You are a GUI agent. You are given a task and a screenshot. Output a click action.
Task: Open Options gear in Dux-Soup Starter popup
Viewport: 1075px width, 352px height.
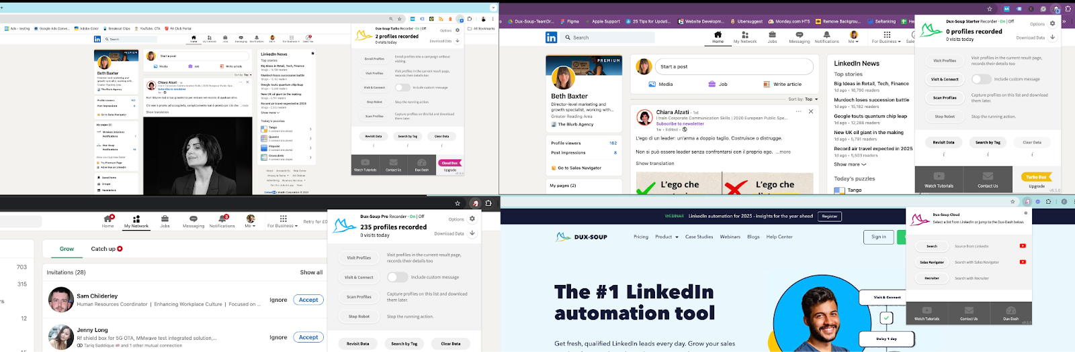click(1053, 23)
